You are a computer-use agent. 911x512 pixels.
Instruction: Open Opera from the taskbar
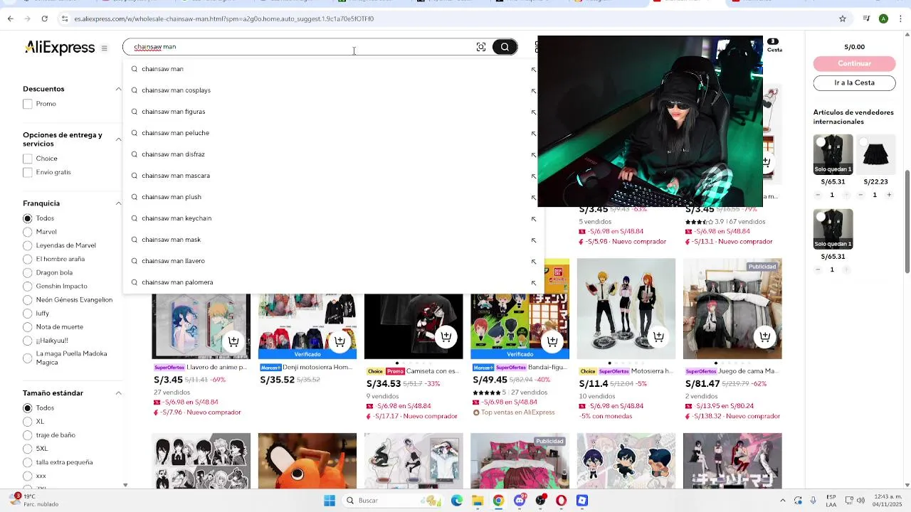pos(562,501)
